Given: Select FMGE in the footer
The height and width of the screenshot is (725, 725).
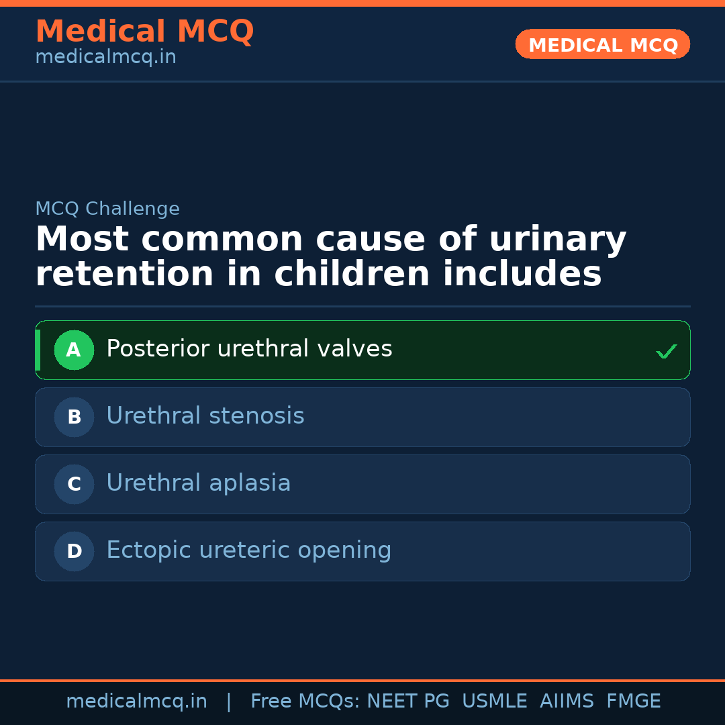Looking at the screenshot, I should pyautogui.click(x=633, y=702).
